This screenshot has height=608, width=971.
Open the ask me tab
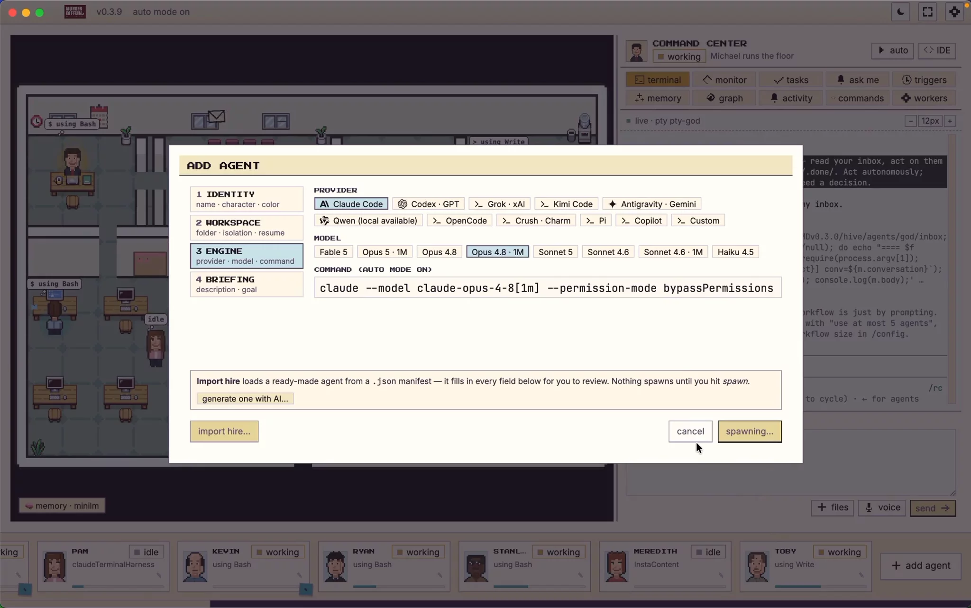pyautogui.click(x=857, y=80)
